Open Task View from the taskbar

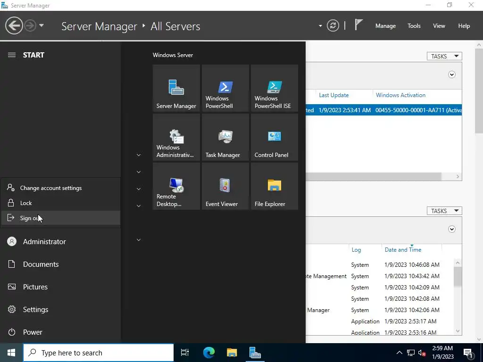pos(185,353)
